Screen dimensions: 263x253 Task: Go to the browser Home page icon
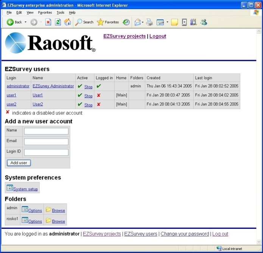[x=67, y=22]
